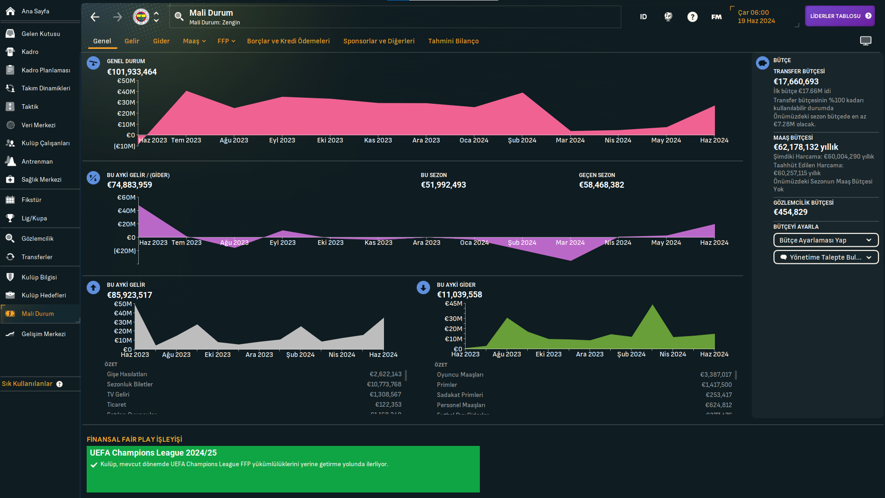Click the Mali Durum search field
The width and height of the screenshot is (885, 498).
click(x=396, y=17)
